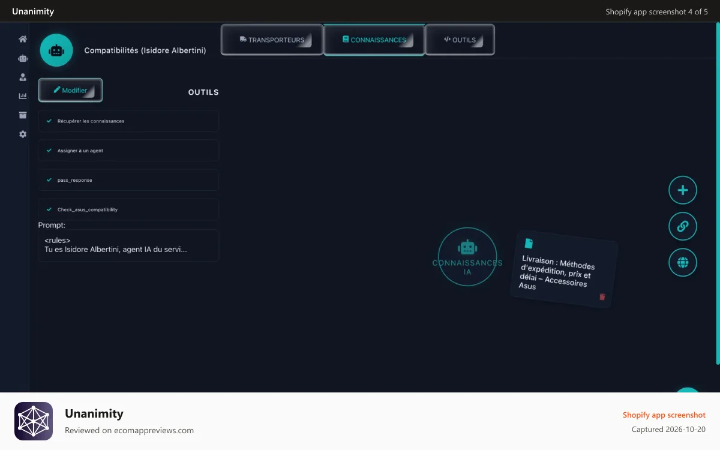Click the plus add knowledge button
This screenshot has width=720, height=450.
(683, 190)
